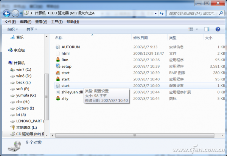This screenshot has height=156, width=227.
Task: Click 计算机 in address breadcrumb
Action: 40,13
